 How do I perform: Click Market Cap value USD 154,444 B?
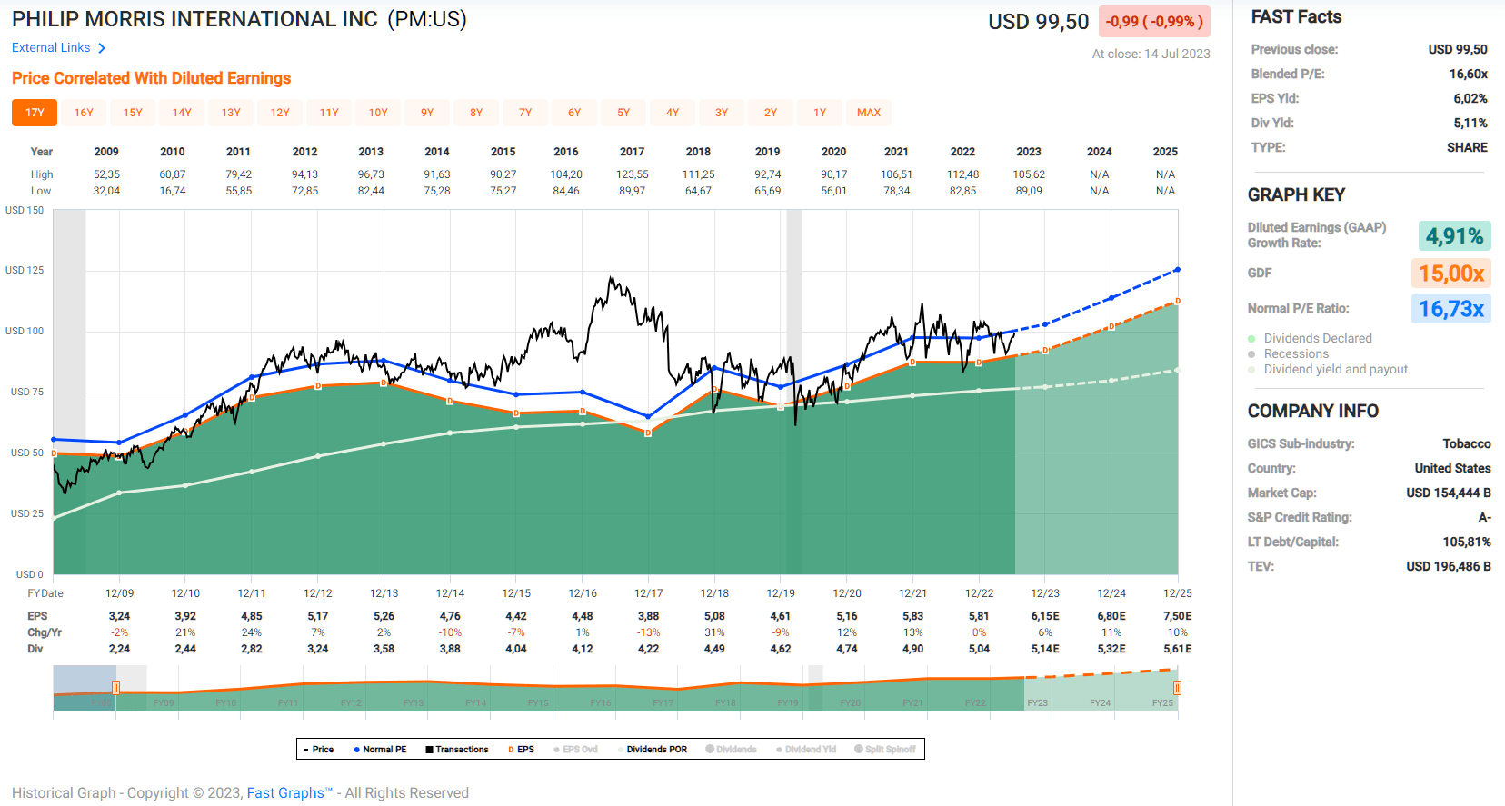(x=1449, y=493)
